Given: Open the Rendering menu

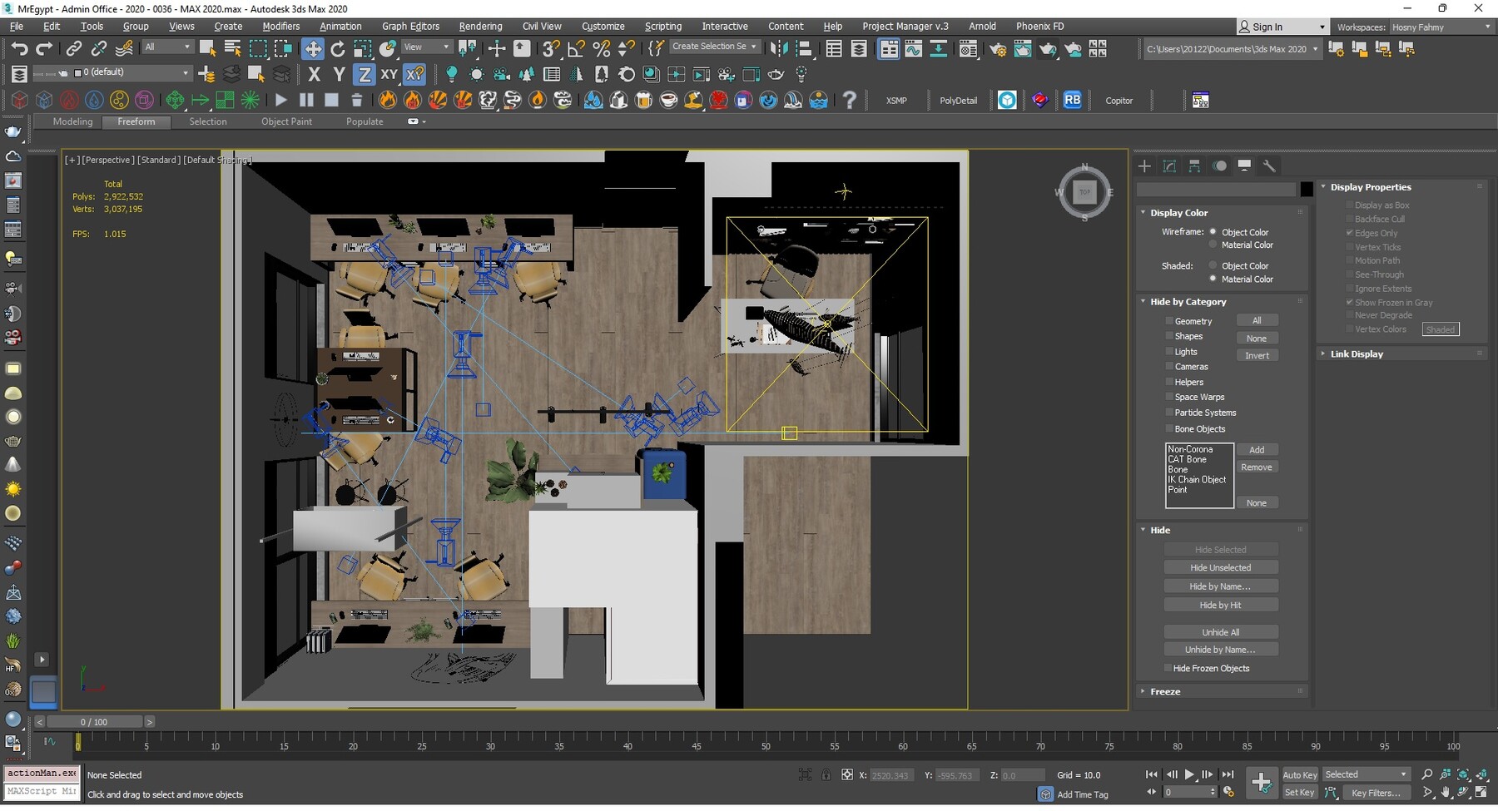Looking at the screenshot, I should 480,27.
